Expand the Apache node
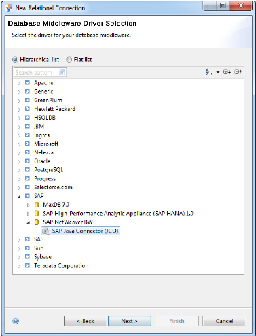256x336 pixels. coord(19,83)
